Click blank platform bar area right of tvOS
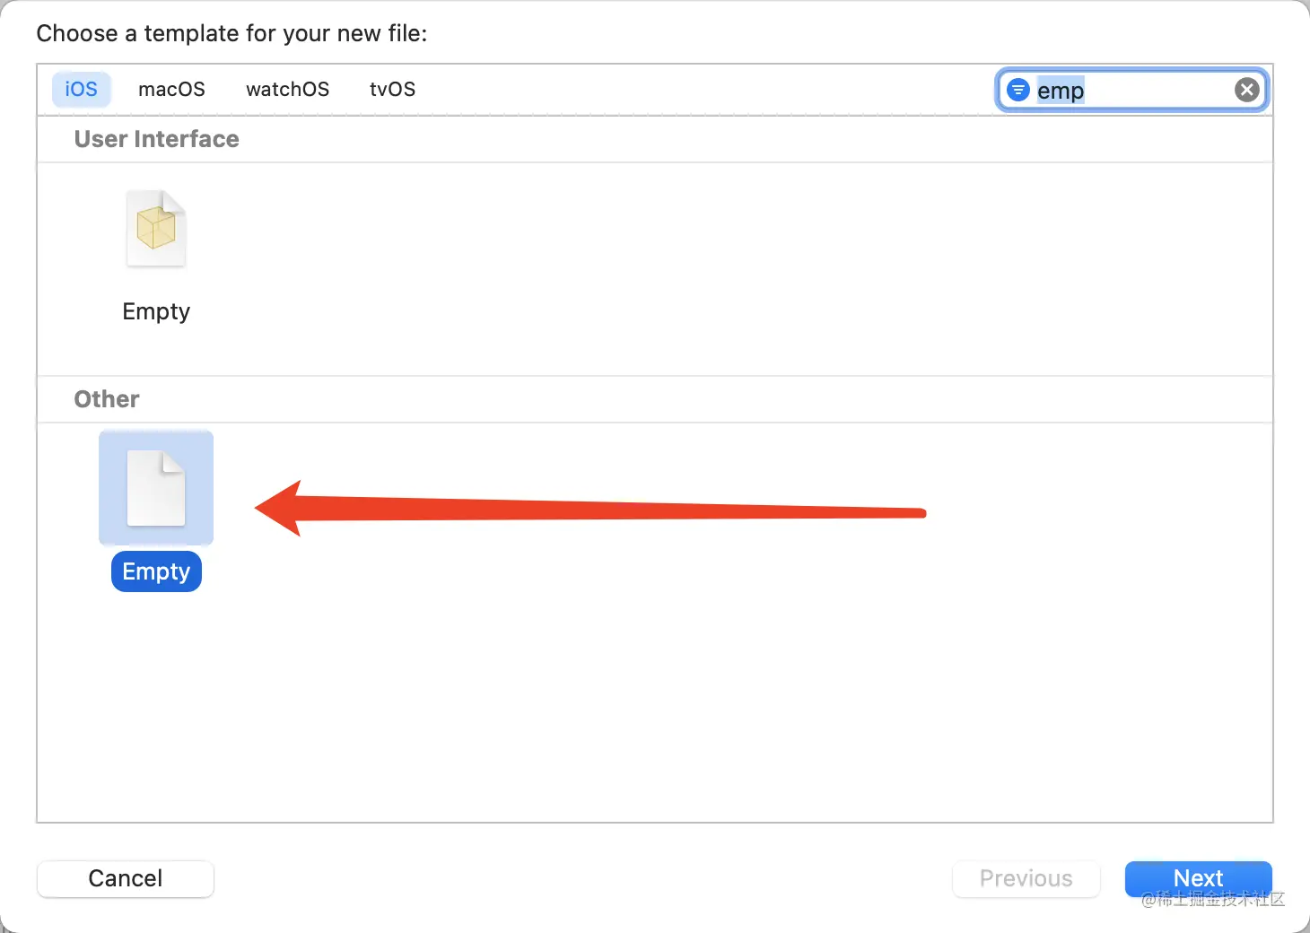The height and width of the screenshot is (933, 1310). pyautogui.click(x=700, y=90)
